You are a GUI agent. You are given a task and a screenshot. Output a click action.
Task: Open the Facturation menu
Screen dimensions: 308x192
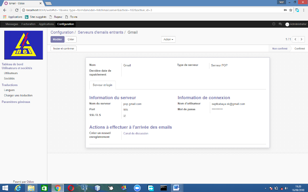[28, 24]
